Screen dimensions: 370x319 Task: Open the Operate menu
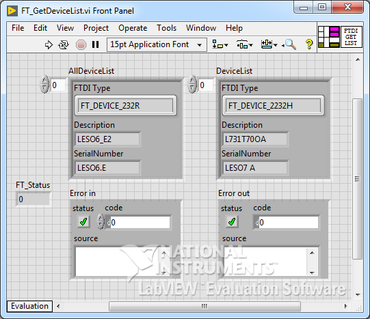coord(133,28)
